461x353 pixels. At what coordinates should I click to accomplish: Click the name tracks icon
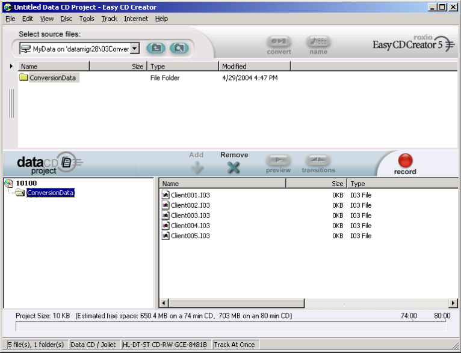click(x=318, y=41)
